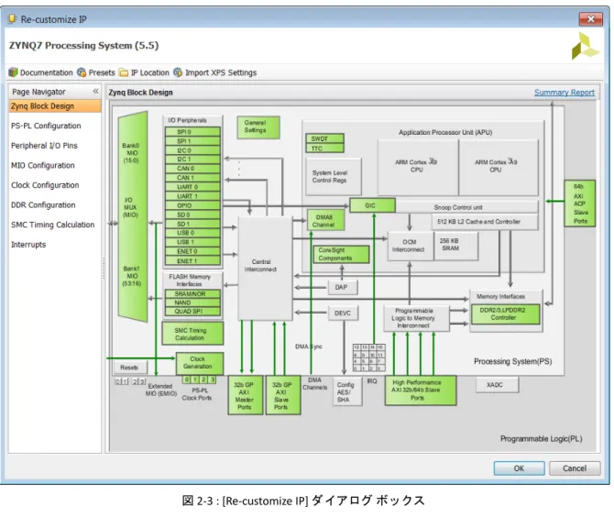This screenshot has width=614, height=517.
Task: Open the Summary Report link
Action: pyautogui.click(x=565, y=93)
